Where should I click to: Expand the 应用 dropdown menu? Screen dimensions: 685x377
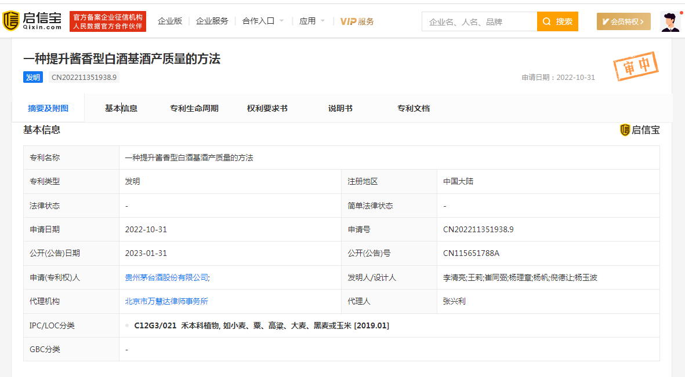click(x=312, y=21)
